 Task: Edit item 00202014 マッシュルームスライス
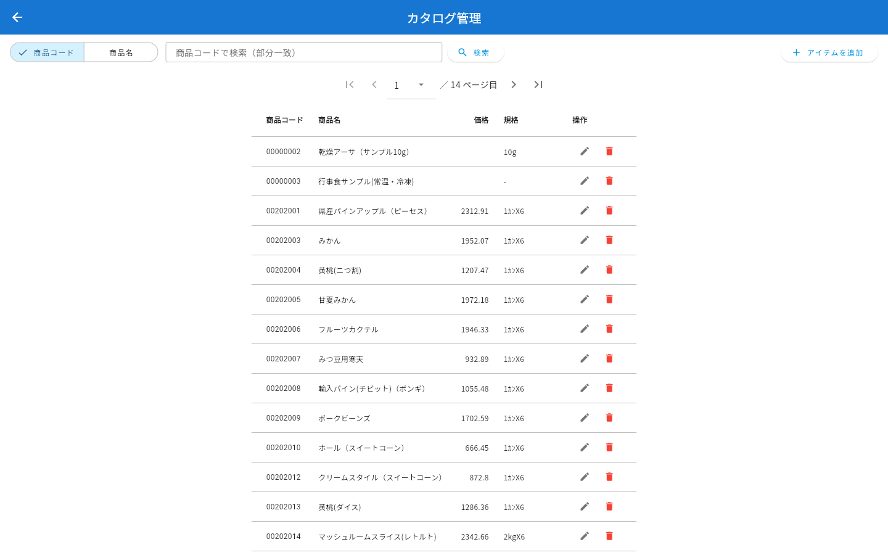click(x=585, y=536)
